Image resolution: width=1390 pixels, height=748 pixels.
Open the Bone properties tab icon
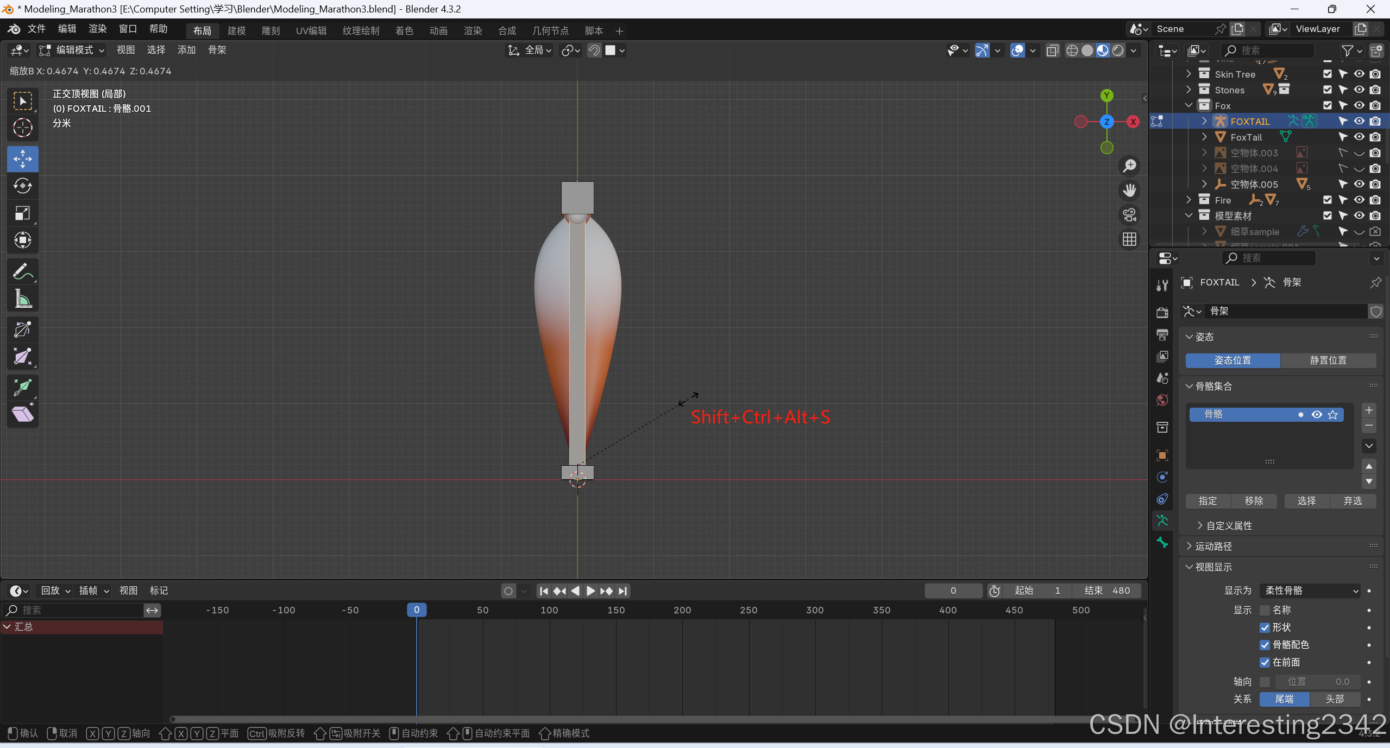click(1162, 542)
